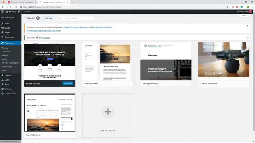This screenshot has width=255, height=143.
Task: Collapse the admin sidebar menu
Action: (9, 93)
